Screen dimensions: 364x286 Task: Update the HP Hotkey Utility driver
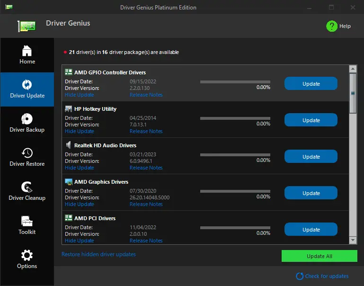[311, 120]
